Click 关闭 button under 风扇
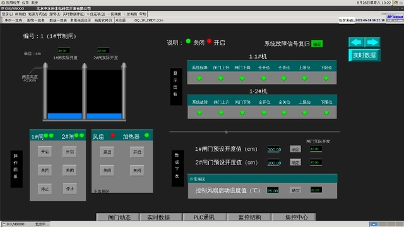 click(x=107, y=170)
